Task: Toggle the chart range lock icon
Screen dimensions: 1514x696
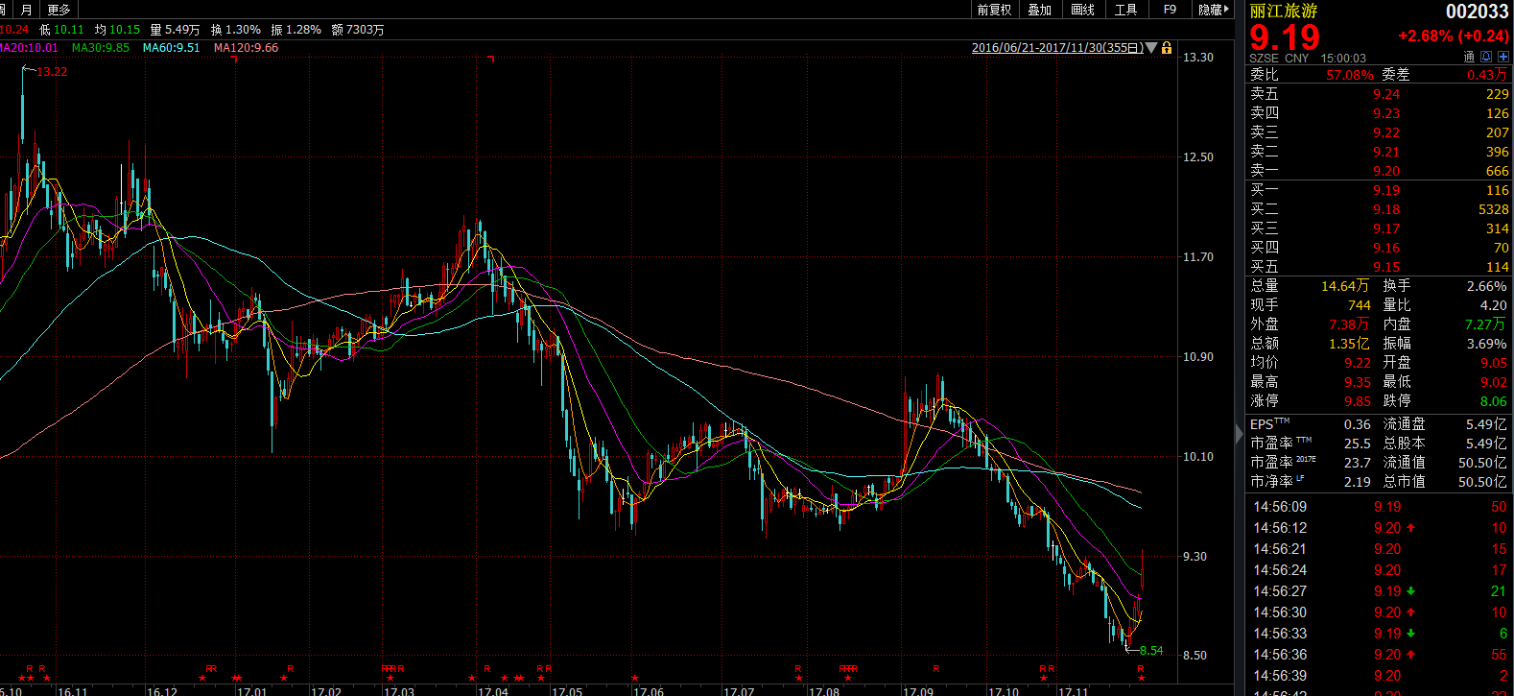Action: coord(1167,47)
